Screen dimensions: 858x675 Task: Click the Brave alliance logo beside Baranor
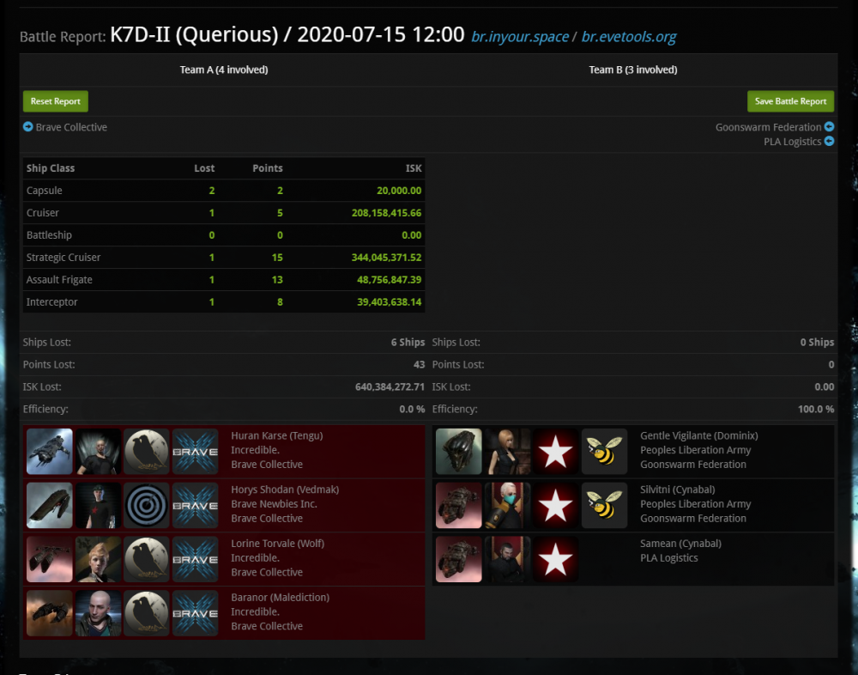[196, 613]
